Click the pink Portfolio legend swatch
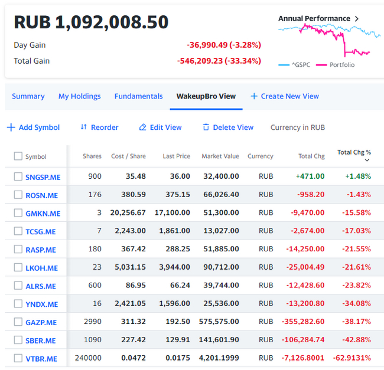Image resolution: width=384 pixels, height=370 pixels. click(321, 65)
